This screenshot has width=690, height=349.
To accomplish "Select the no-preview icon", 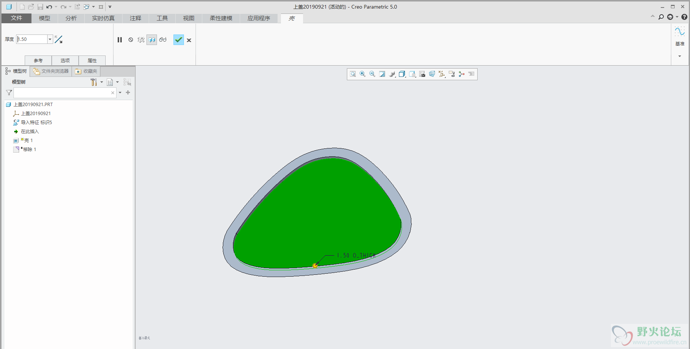I will 131,40.
